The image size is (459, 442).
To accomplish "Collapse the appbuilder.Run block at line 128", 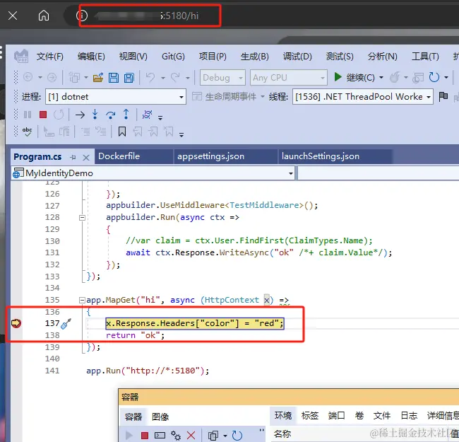I will [82, 218].
